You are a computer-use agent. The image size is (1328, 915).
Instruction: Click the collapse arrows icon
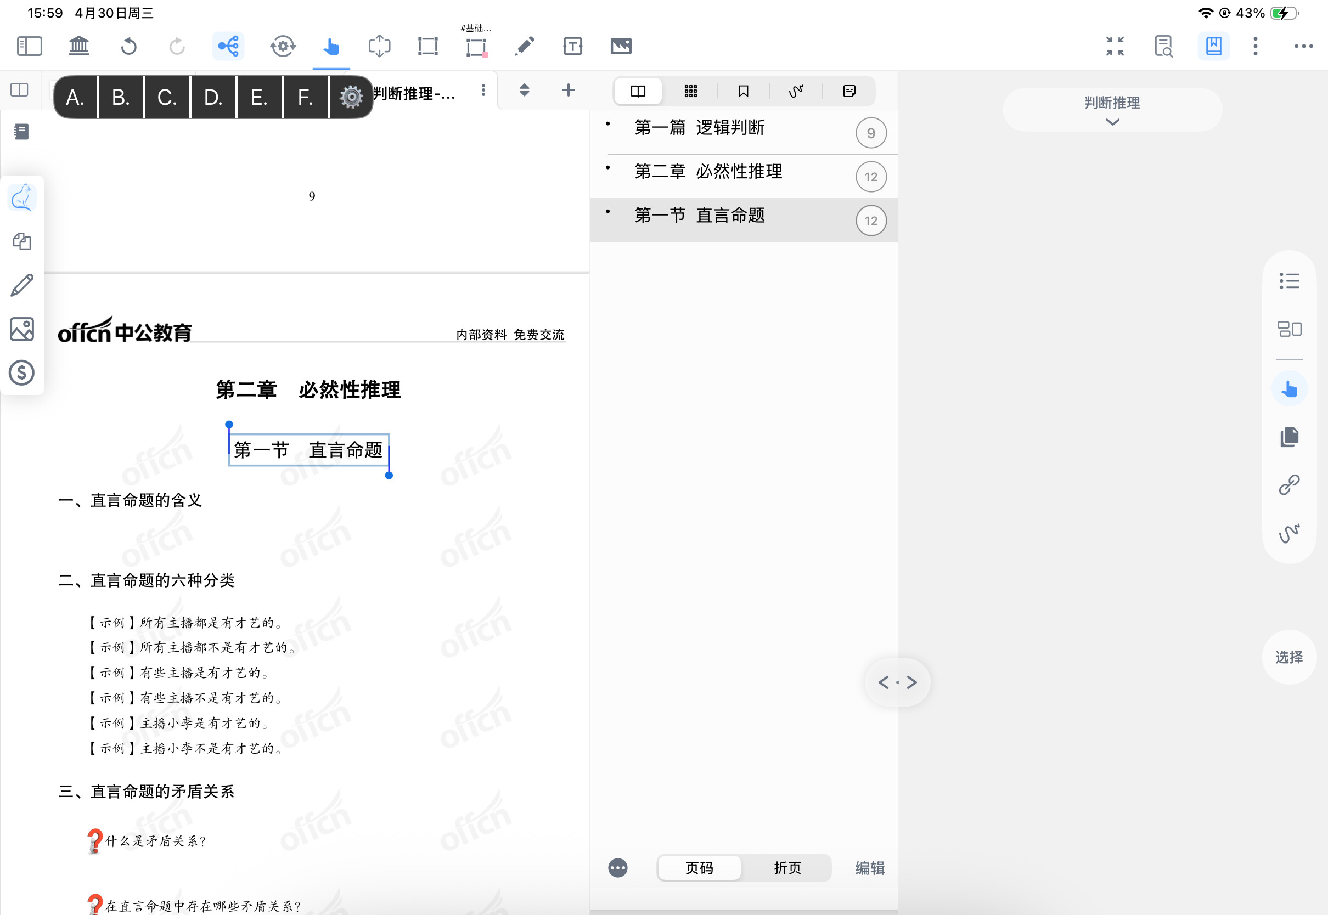[1115, 46]
